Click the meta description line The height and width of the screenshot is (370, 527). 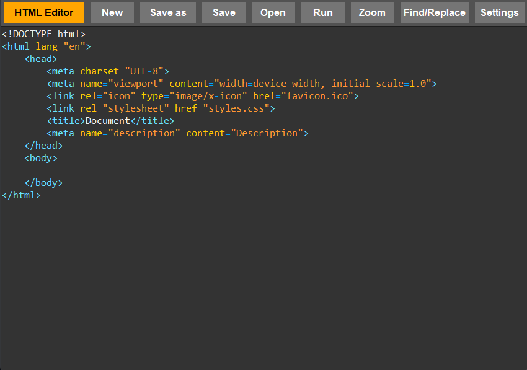[x=177, y=133]
